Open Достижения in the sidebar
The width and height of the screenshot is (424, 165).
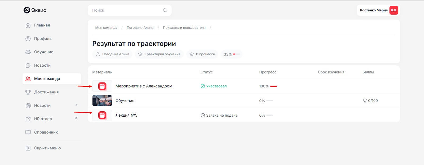click(52, 92)
